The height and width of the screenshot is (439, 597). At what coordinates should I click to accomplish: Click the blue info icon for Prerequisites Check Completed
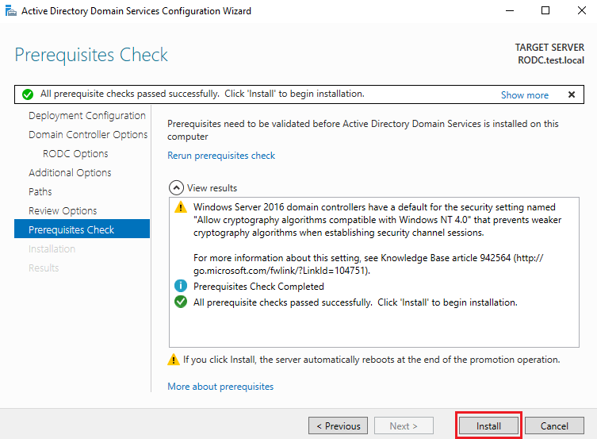181,287
